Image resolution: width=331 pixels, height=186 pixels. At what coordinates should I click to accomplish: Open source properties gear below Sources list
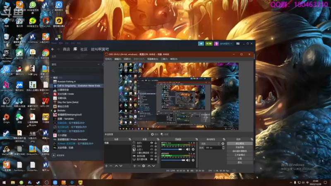(144, 166)
